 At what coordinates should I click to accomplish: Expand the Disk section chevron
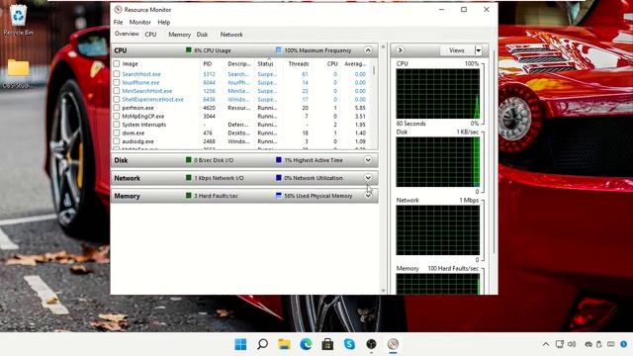pos(368,160)
